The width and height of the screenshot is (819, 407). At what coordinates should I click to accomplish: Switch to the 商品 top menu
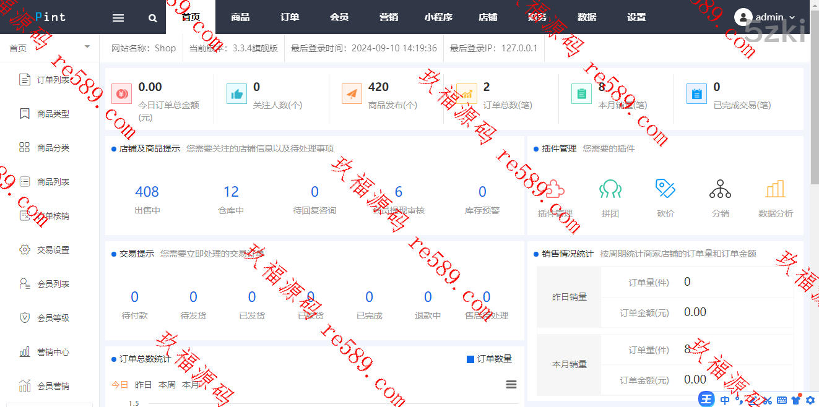click(x=240, y=17)
